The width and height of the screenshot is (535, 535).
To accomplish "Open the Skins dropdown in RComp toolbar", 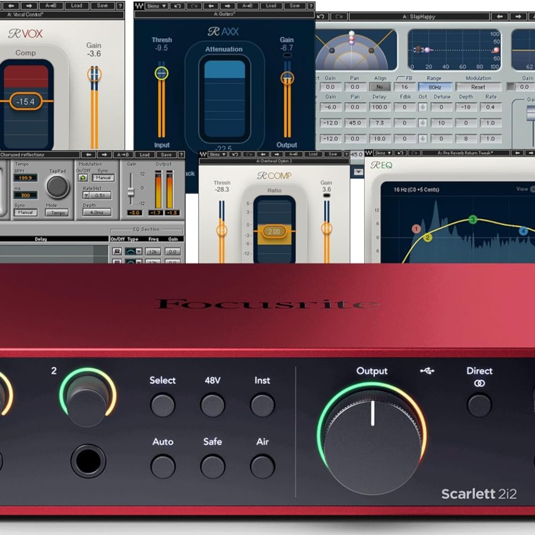I will point(217,154).
